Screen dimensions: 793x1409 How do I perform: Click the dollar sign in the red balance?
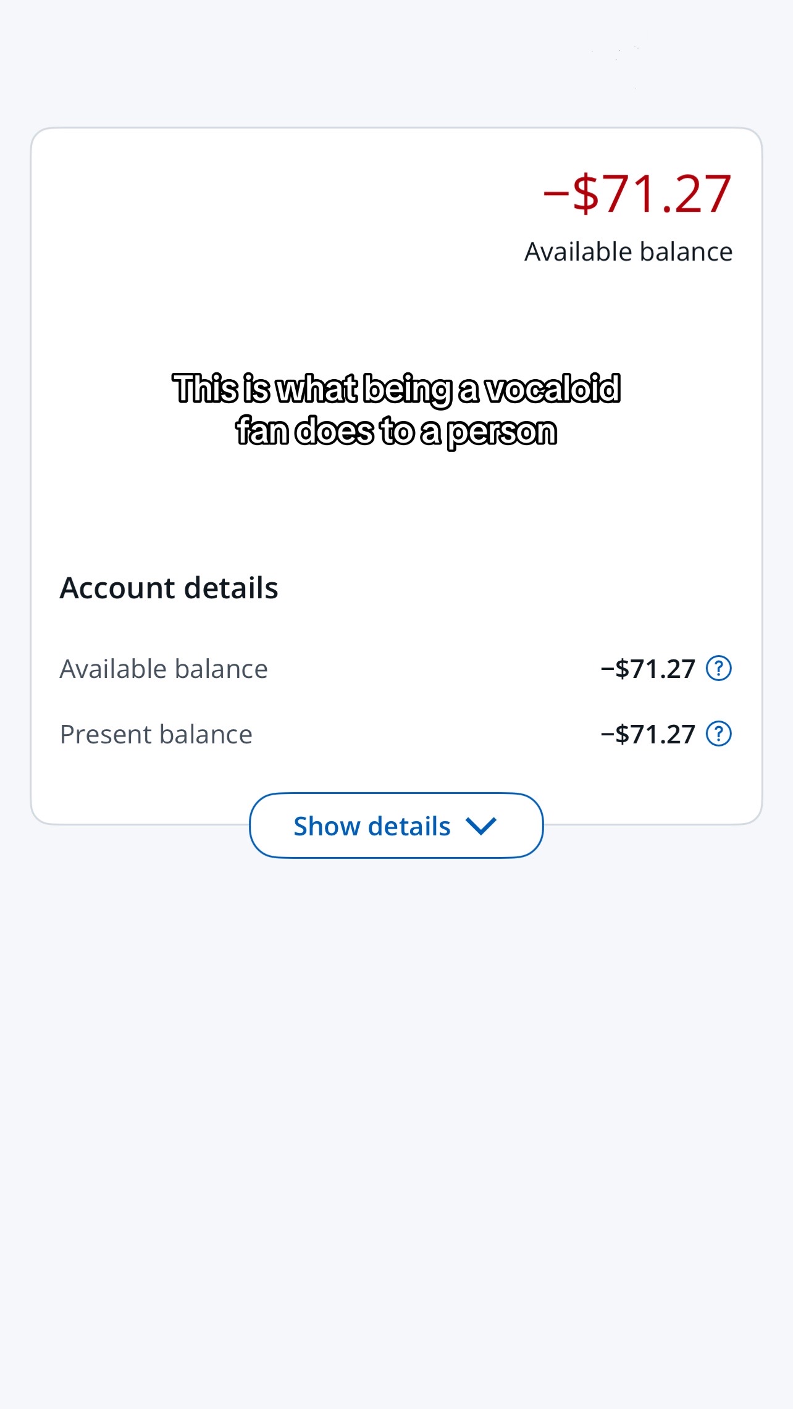(585, 193)
